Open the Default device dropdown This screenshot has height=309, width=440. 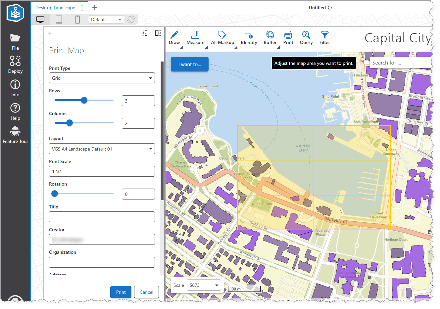106,20
